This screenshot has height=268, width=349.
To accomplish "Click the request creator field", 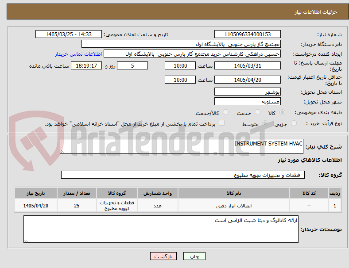I will 192,54.
